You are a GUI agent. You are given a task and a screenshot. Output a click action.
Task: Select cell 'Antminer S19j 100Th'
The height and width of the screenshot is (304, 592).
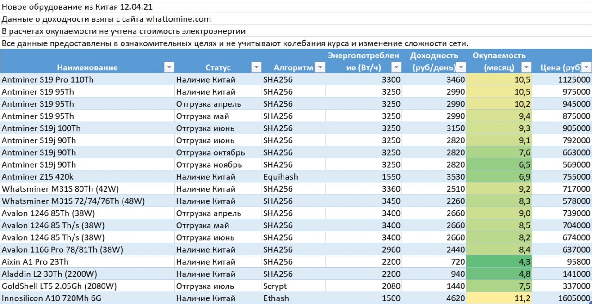(87, 128)
